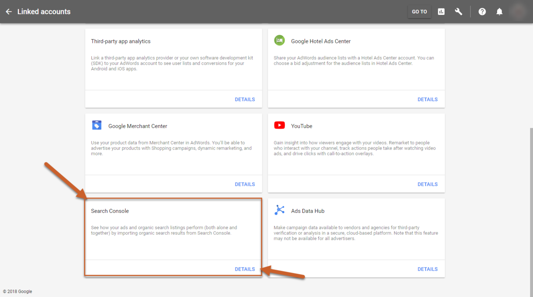Click the Search Console card title
Viewport: 533px width, 297px height.
coord(110,211)
